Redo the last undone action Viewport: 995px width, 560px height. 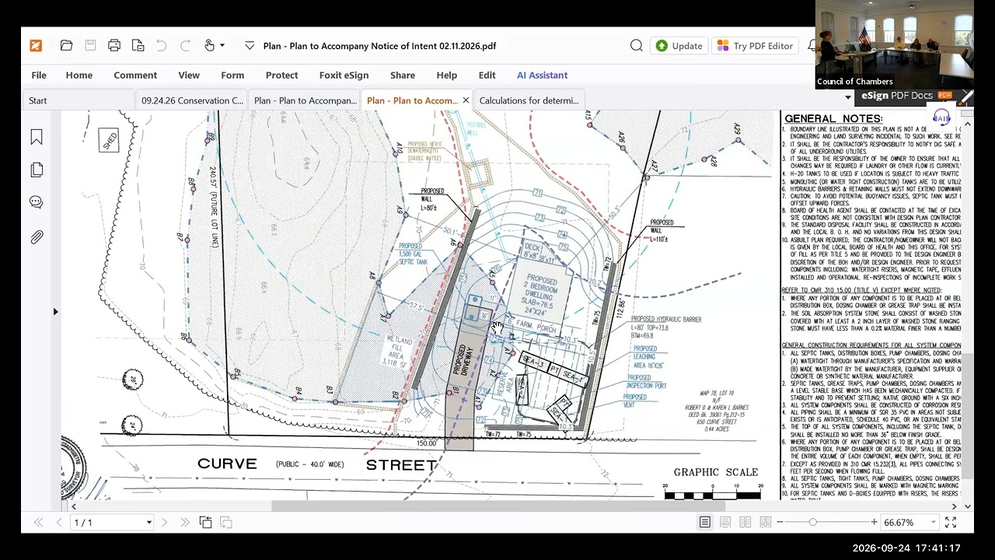[185, 46]
